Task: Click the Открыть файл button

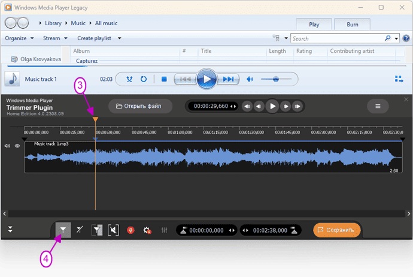Action: coord(141,106)
